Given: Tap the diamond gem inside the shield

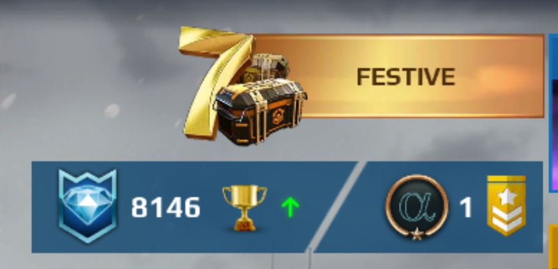Looking at the screenshot, I should click(87, 200).
